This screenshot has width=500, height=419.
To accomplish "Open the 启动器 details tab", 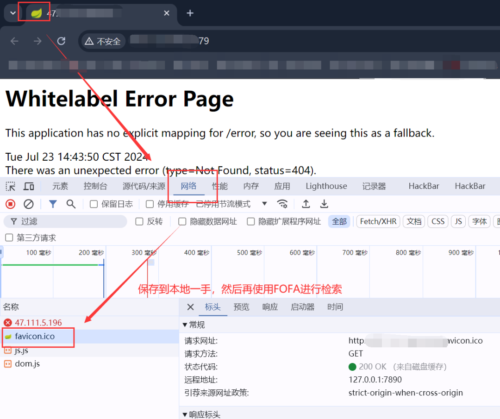I will pos(303,307).
